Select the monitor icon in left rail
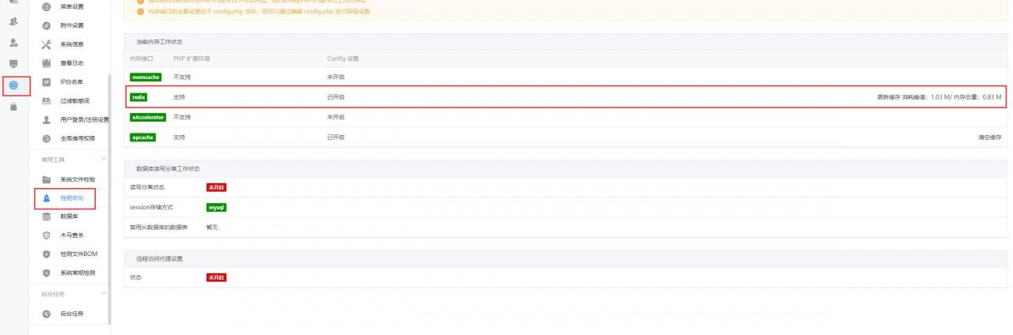 [13, 63]
